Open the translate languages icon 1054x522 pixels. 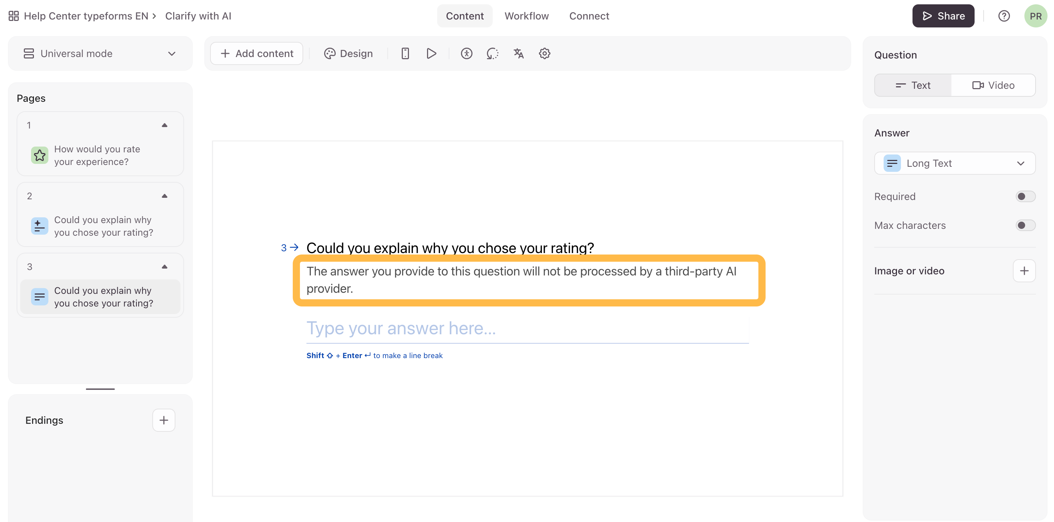tap(518, 53)
